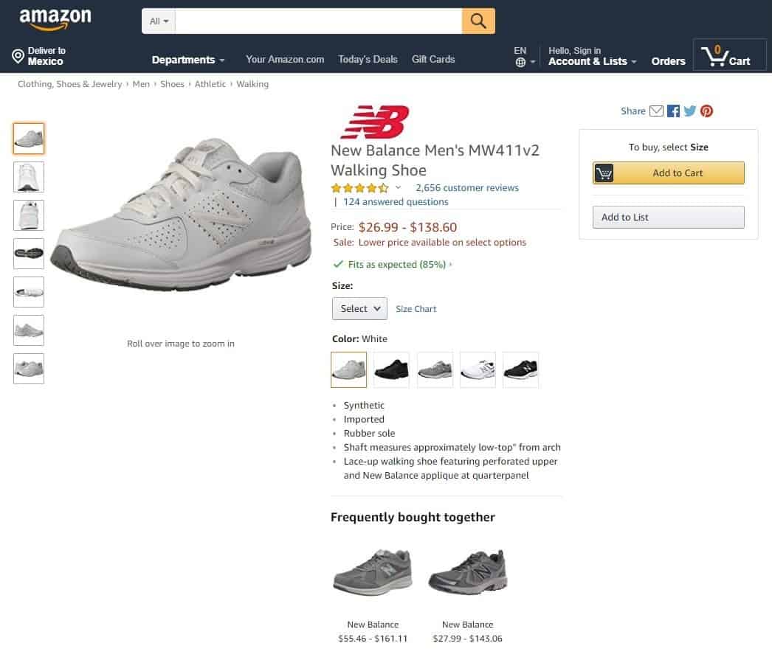Open the 2,656 customer reviews link
The width and height of the screenshot is (772, 660).
[x=466, y=188]
